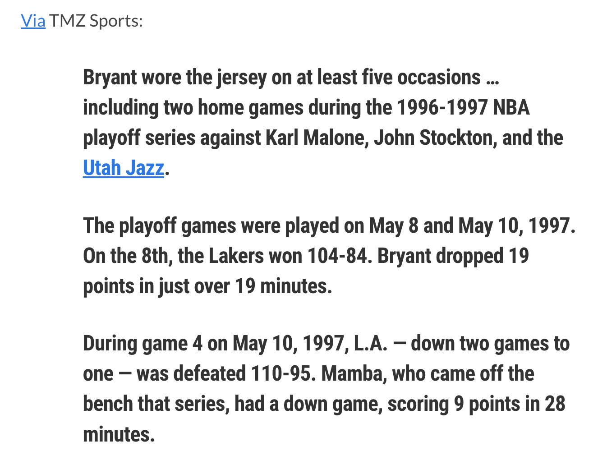Open the "Via" source link
Viewport: 607px width, 451px height.
pyautogui.click(x=33, y=21)
